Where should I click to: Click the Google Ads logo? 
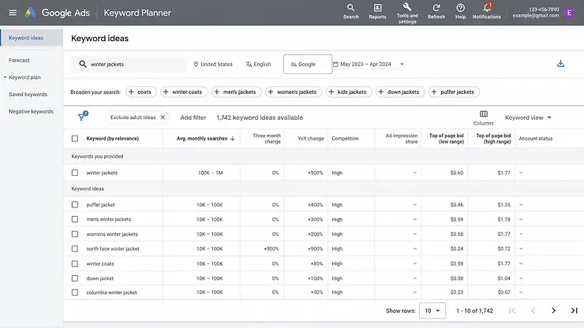[x=31, y=13]
